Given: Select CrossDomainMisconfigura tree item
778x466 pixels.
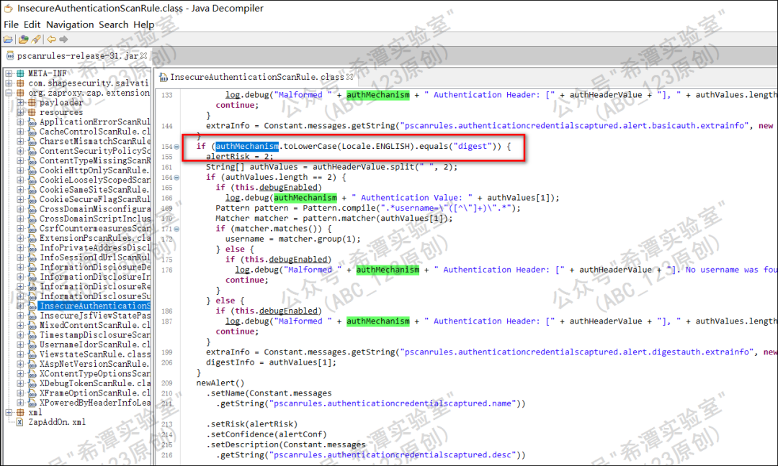Looking at the screenshot, I should pos(94,209).
